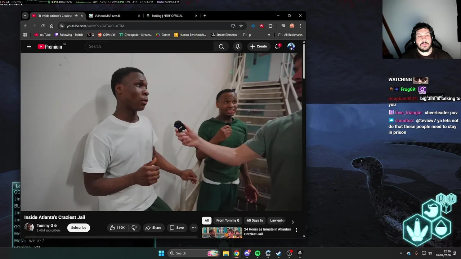This screenshot has height=259, width=461.
Task: Focus the Windows taskbar search box
Action: 194,253
